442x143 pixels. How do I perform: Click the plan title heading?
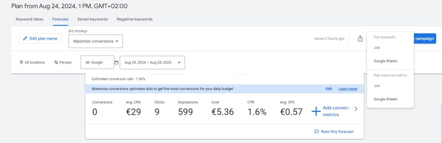point(70,6)
